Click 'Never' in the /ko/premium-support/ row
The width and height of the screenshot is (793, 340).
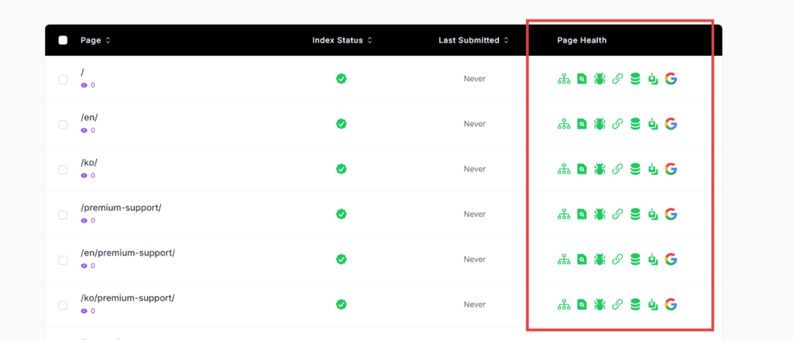pos(475,304)
